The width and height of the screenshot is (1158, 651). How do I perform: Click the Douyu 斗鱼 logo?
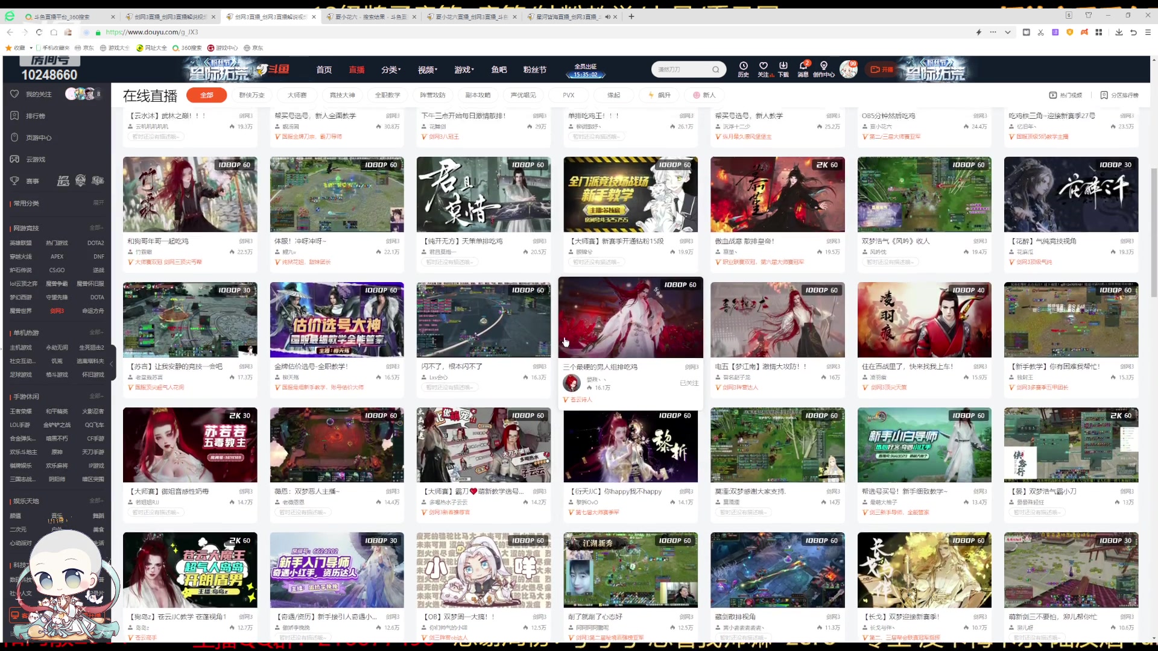(273, 69)
